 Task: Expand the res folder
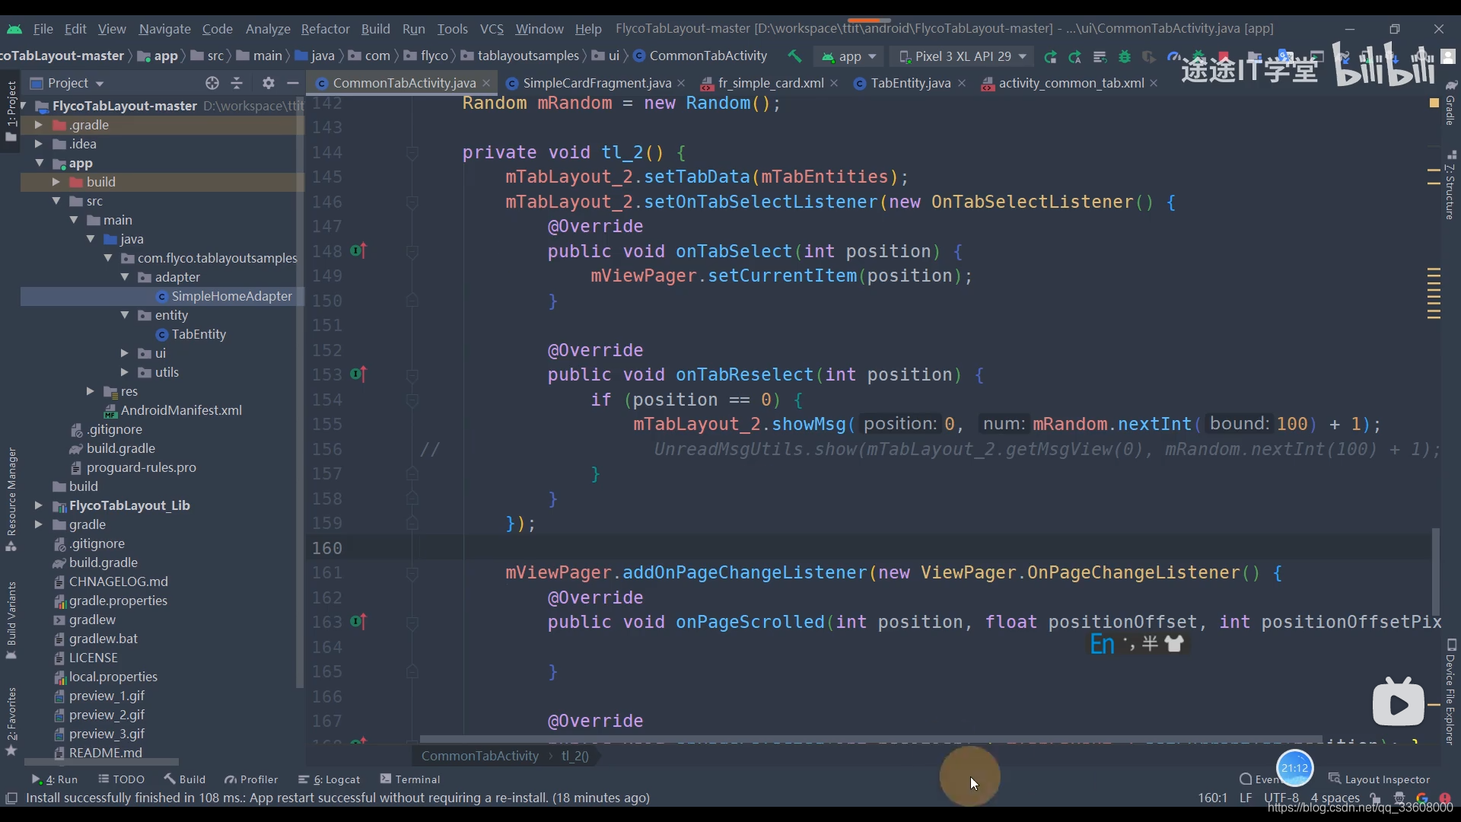click(91, 391)
